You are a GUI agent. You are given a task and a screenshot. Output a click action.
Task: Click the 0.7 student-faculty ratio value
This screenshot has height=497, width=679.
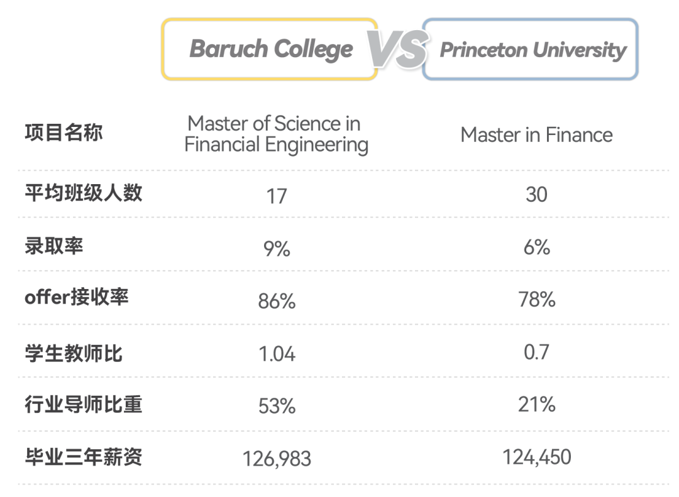(536, 352)
